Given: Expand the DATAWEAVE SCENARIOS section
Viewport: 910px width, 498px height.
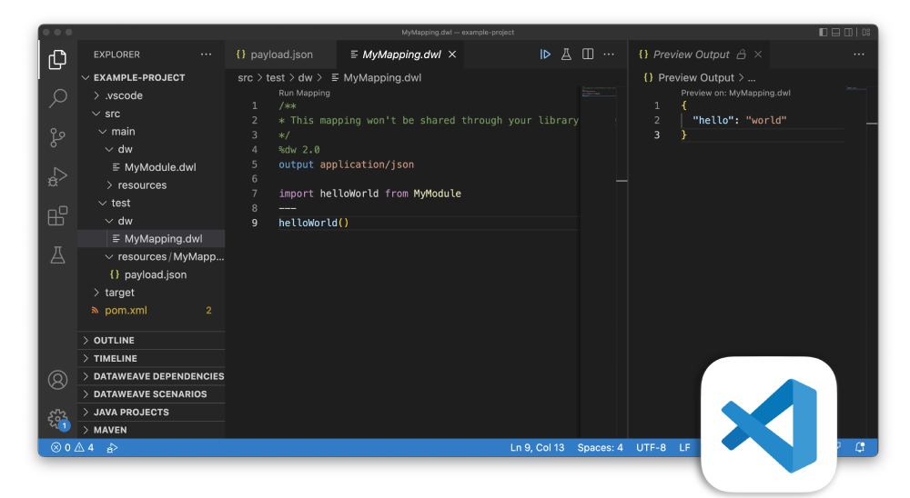Looking at the screenshot, I should pyautogui.click(x=151, y=394).
